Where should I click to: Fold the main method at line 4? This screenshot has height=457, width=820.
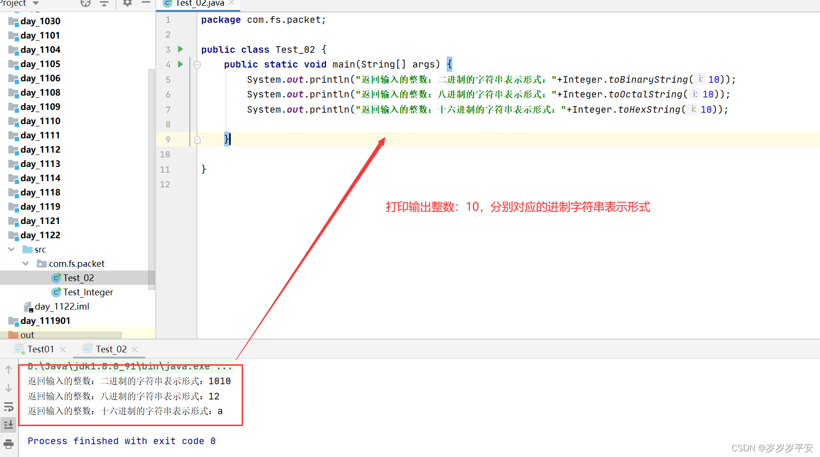point(197,65)
